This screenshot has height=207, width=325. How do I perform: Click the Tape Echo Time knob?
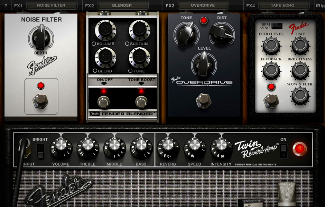pyautogui.click(x=300, y=45)
